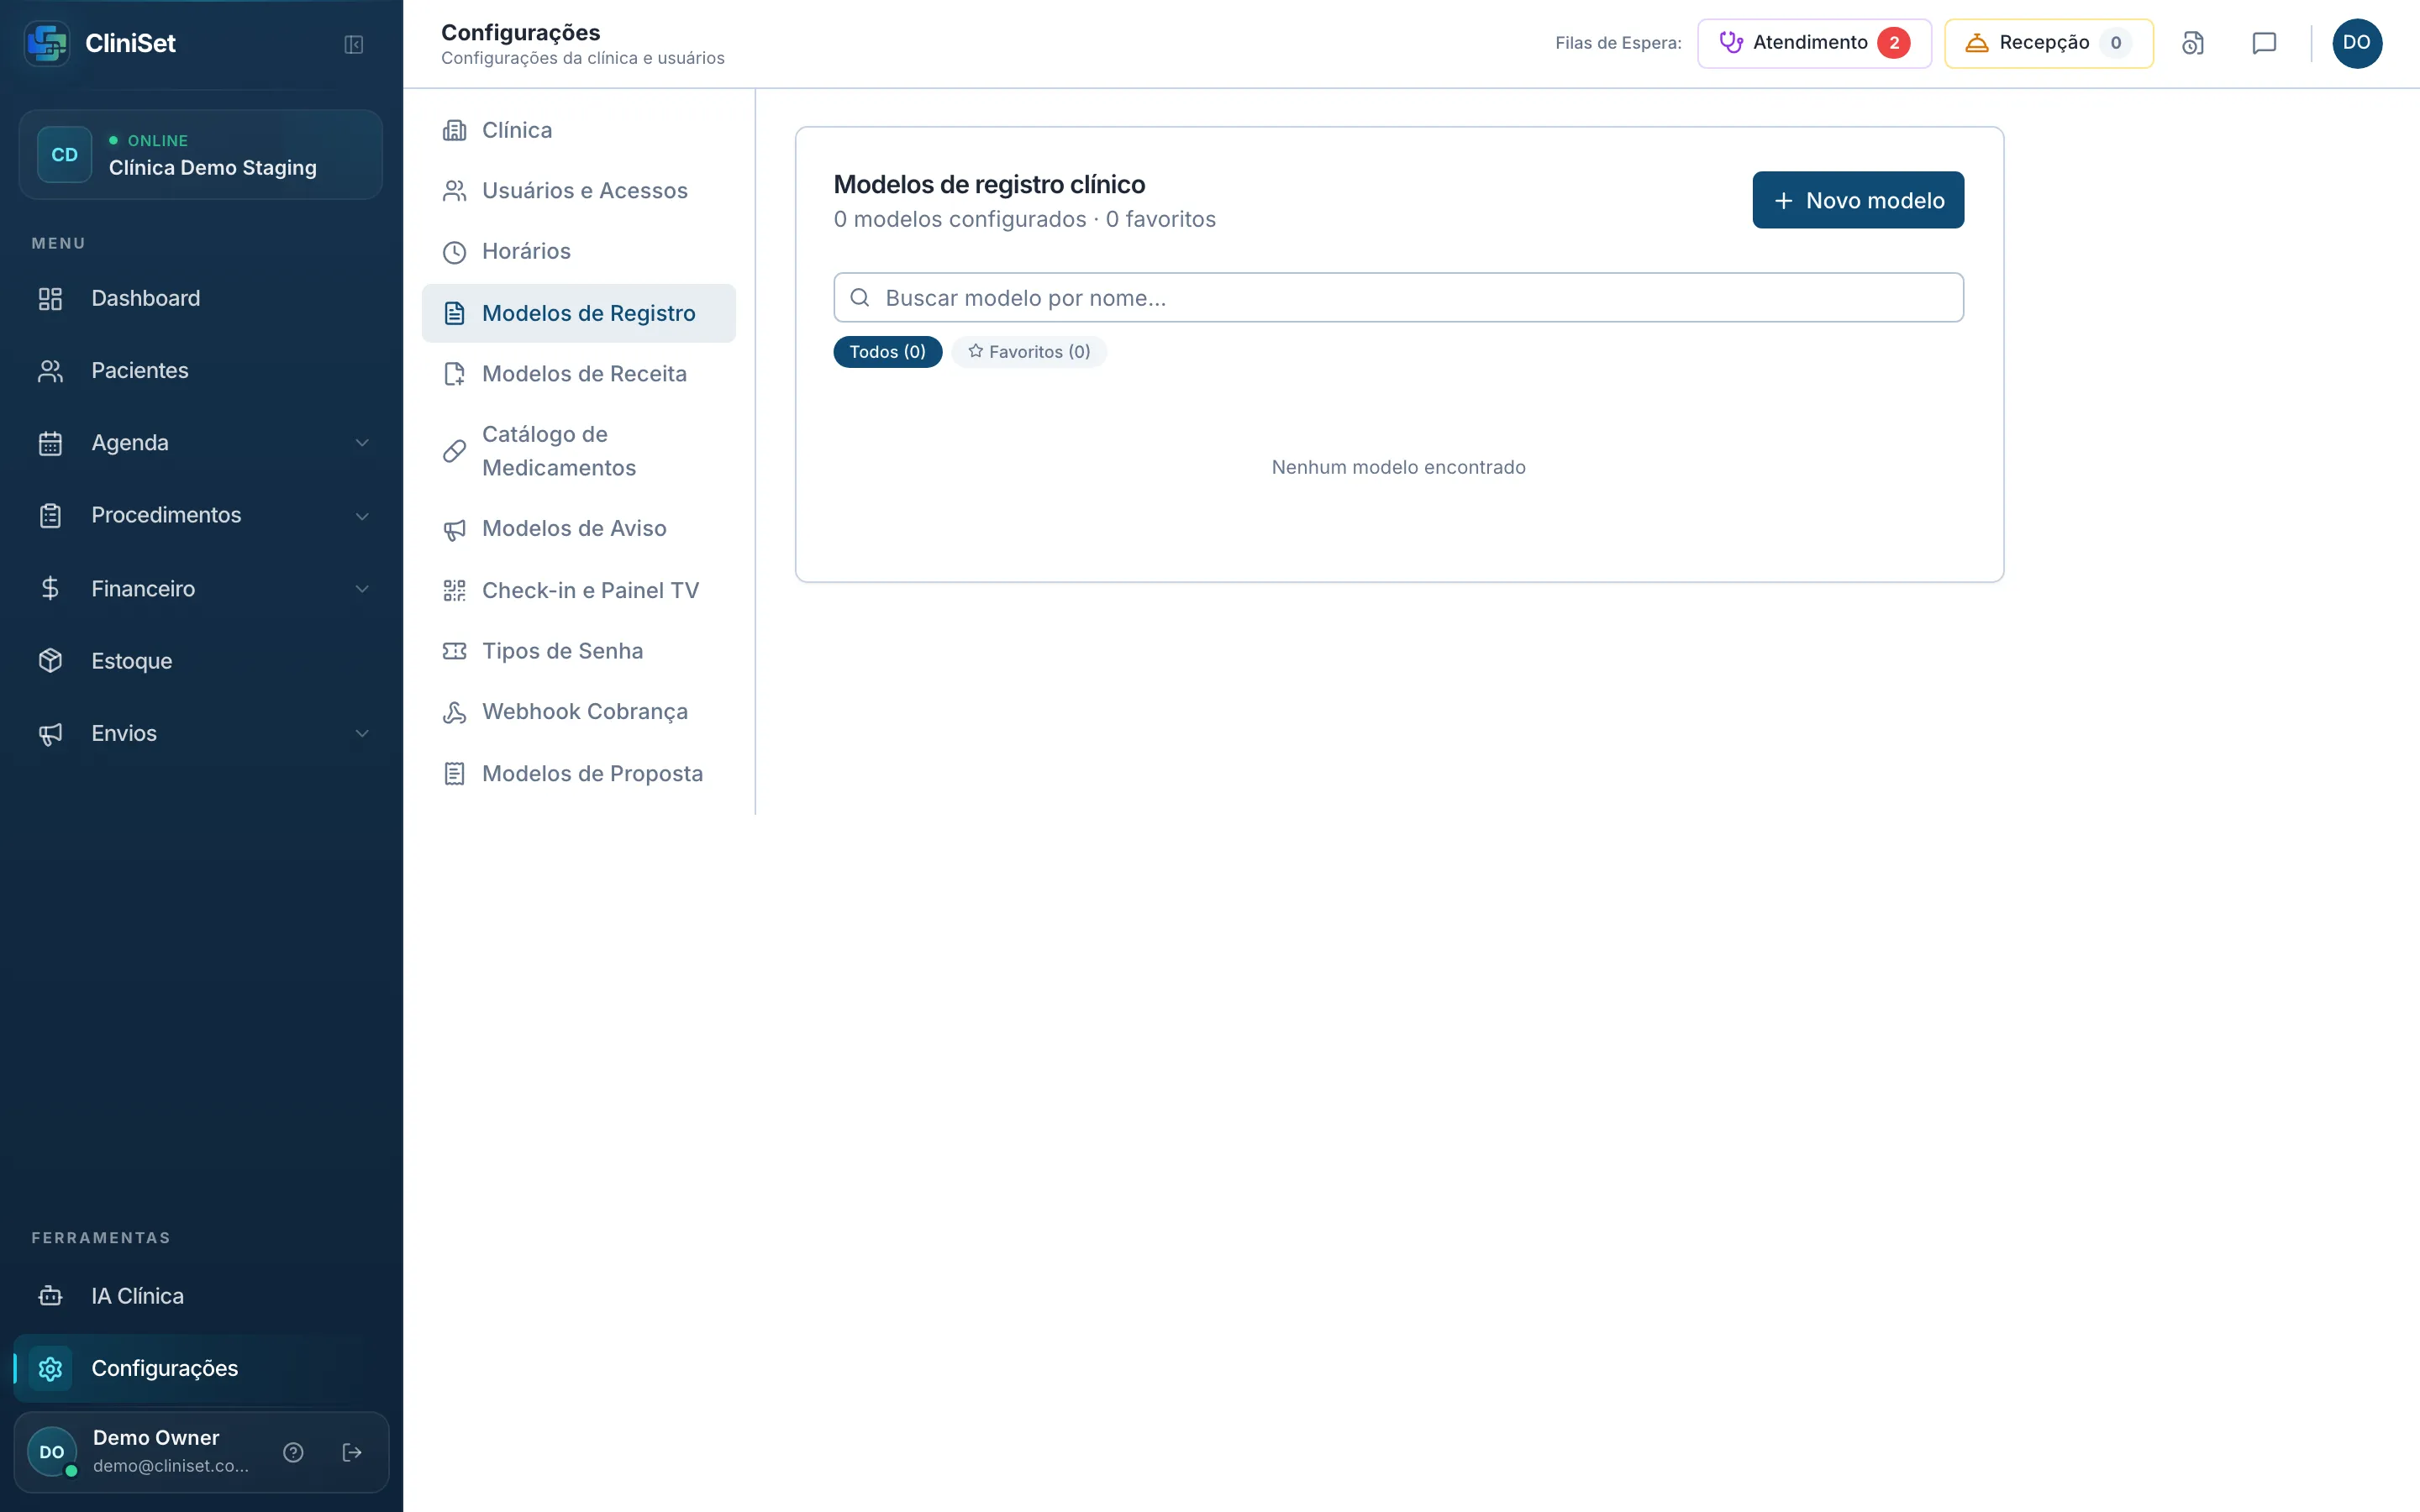Open help via the question mark icon
This screenshot has width=2420, height=1512.
tap(293, 1452)
